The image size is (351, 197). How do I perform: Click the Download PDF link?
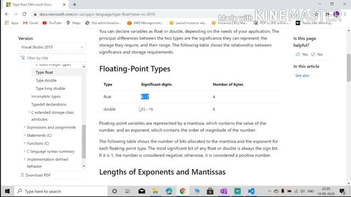pos(36,175)
